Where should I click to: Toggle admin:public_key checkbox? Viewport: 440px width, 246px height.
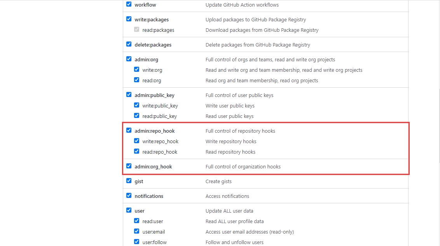(129, 95)
